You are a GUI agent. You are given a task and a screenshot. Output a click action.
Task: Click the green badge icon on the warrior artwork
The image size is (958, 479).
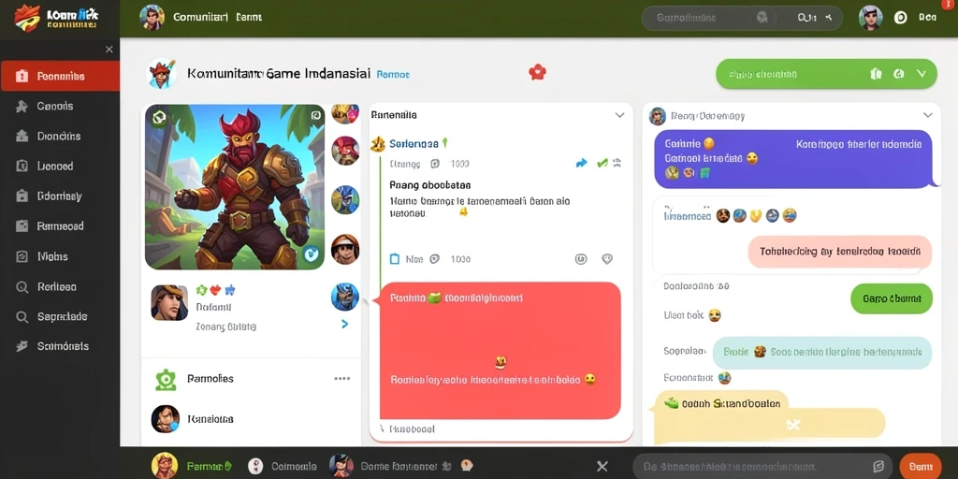point(159,117)
